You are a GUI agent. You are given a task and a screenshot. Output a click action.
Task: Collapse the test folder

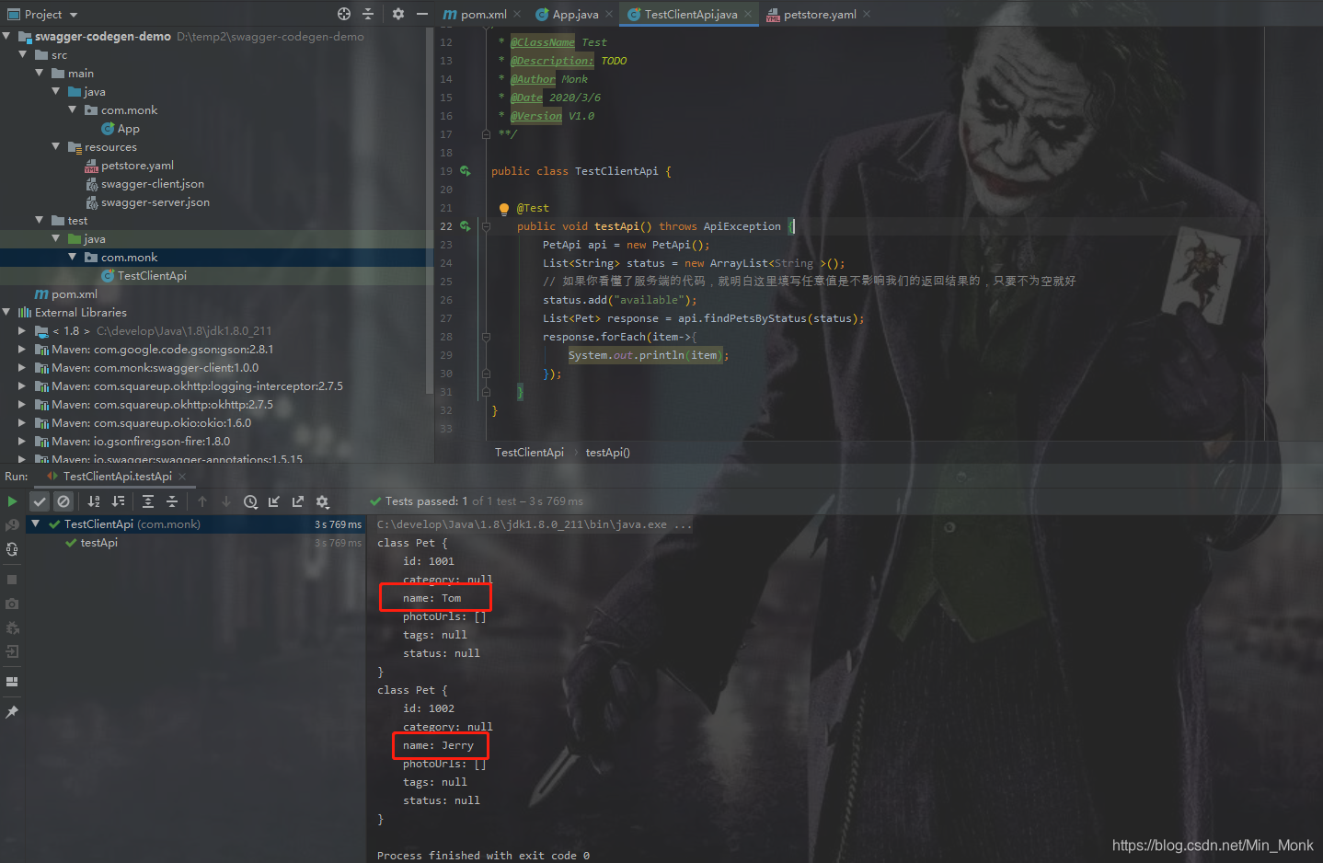tap(40, 221)
